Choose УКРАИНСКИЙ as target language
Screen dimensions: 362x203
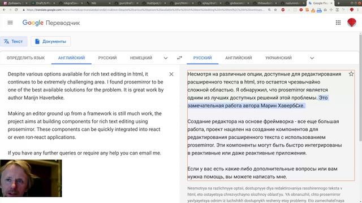tap(278, 58)
